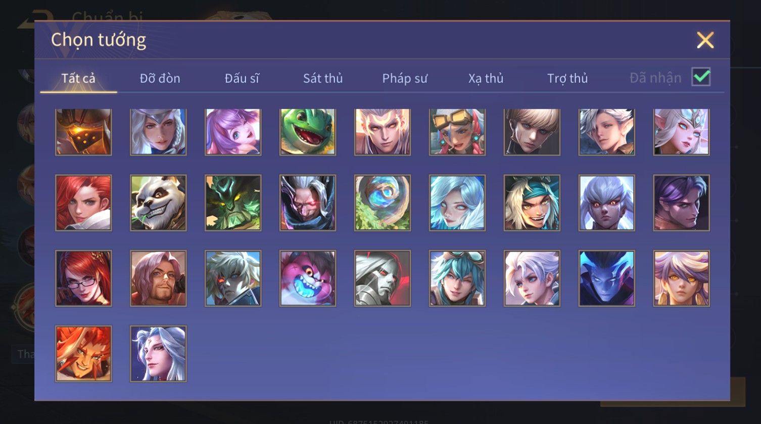This screenshot has height=424, width=761.
Task: Pick the teal bandana smiling hero
Action: pyautogui.click(x=532, y=203)
